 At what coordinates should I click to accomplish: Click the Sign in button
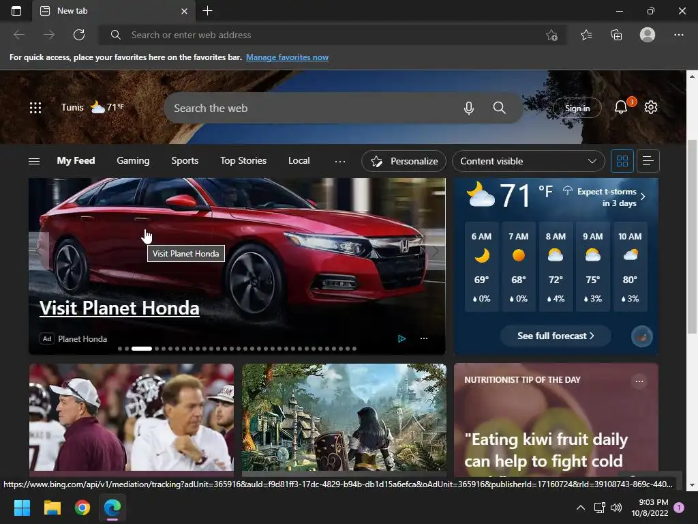577,108
